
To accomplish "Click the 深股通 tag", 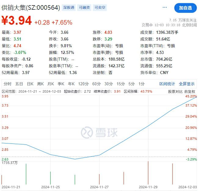I will tap(69, 8).
